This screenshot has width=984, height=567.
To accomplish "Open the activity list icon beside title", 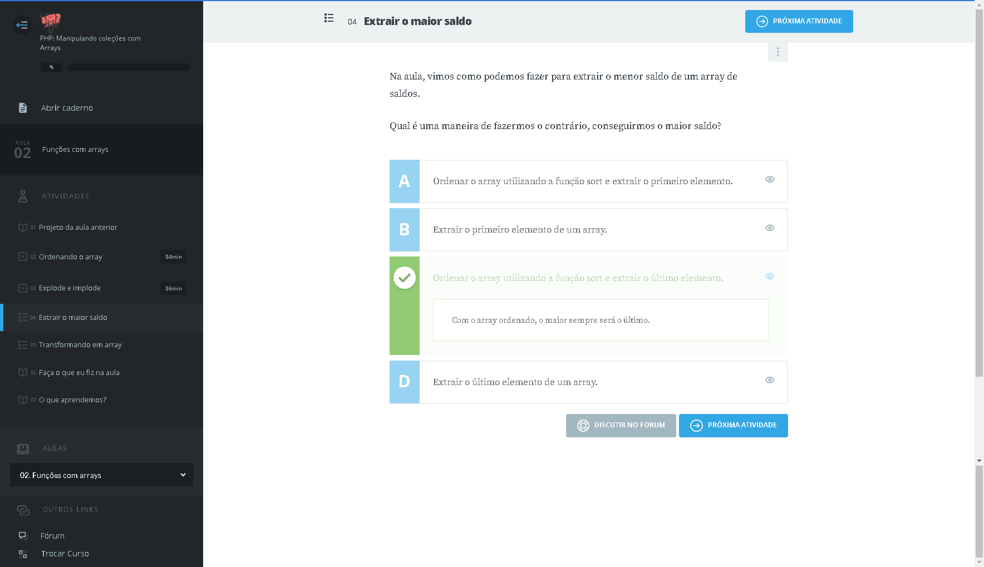I will pyautogui.click(x=329, y=18).
